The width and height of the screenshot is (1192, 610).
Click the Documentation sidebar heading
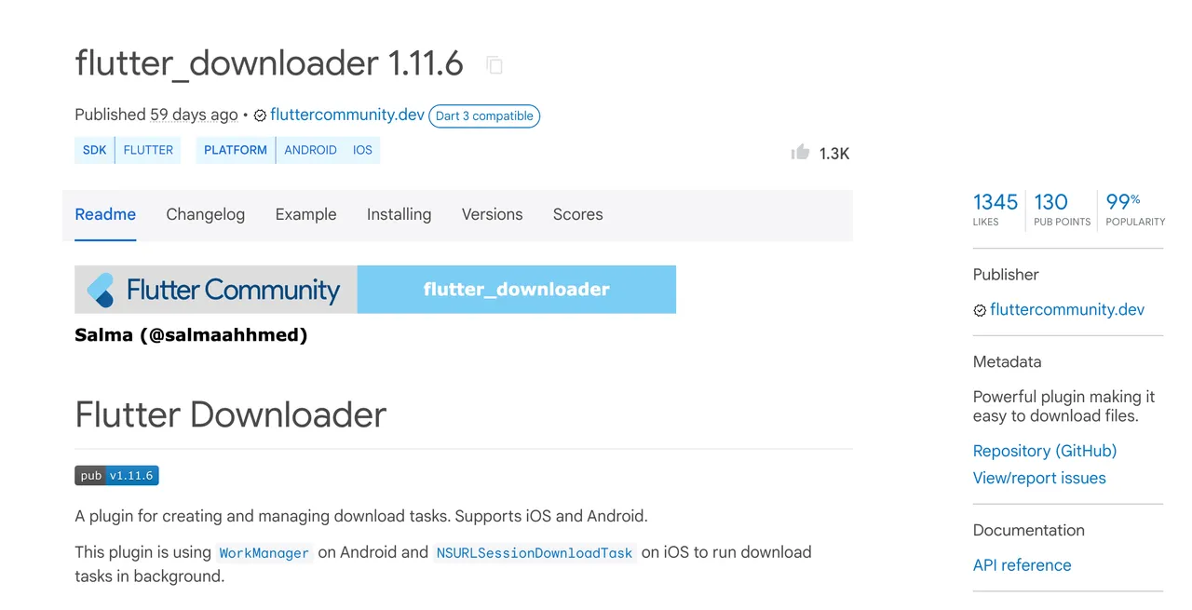pyautogui.click(x=1028, y=530)
